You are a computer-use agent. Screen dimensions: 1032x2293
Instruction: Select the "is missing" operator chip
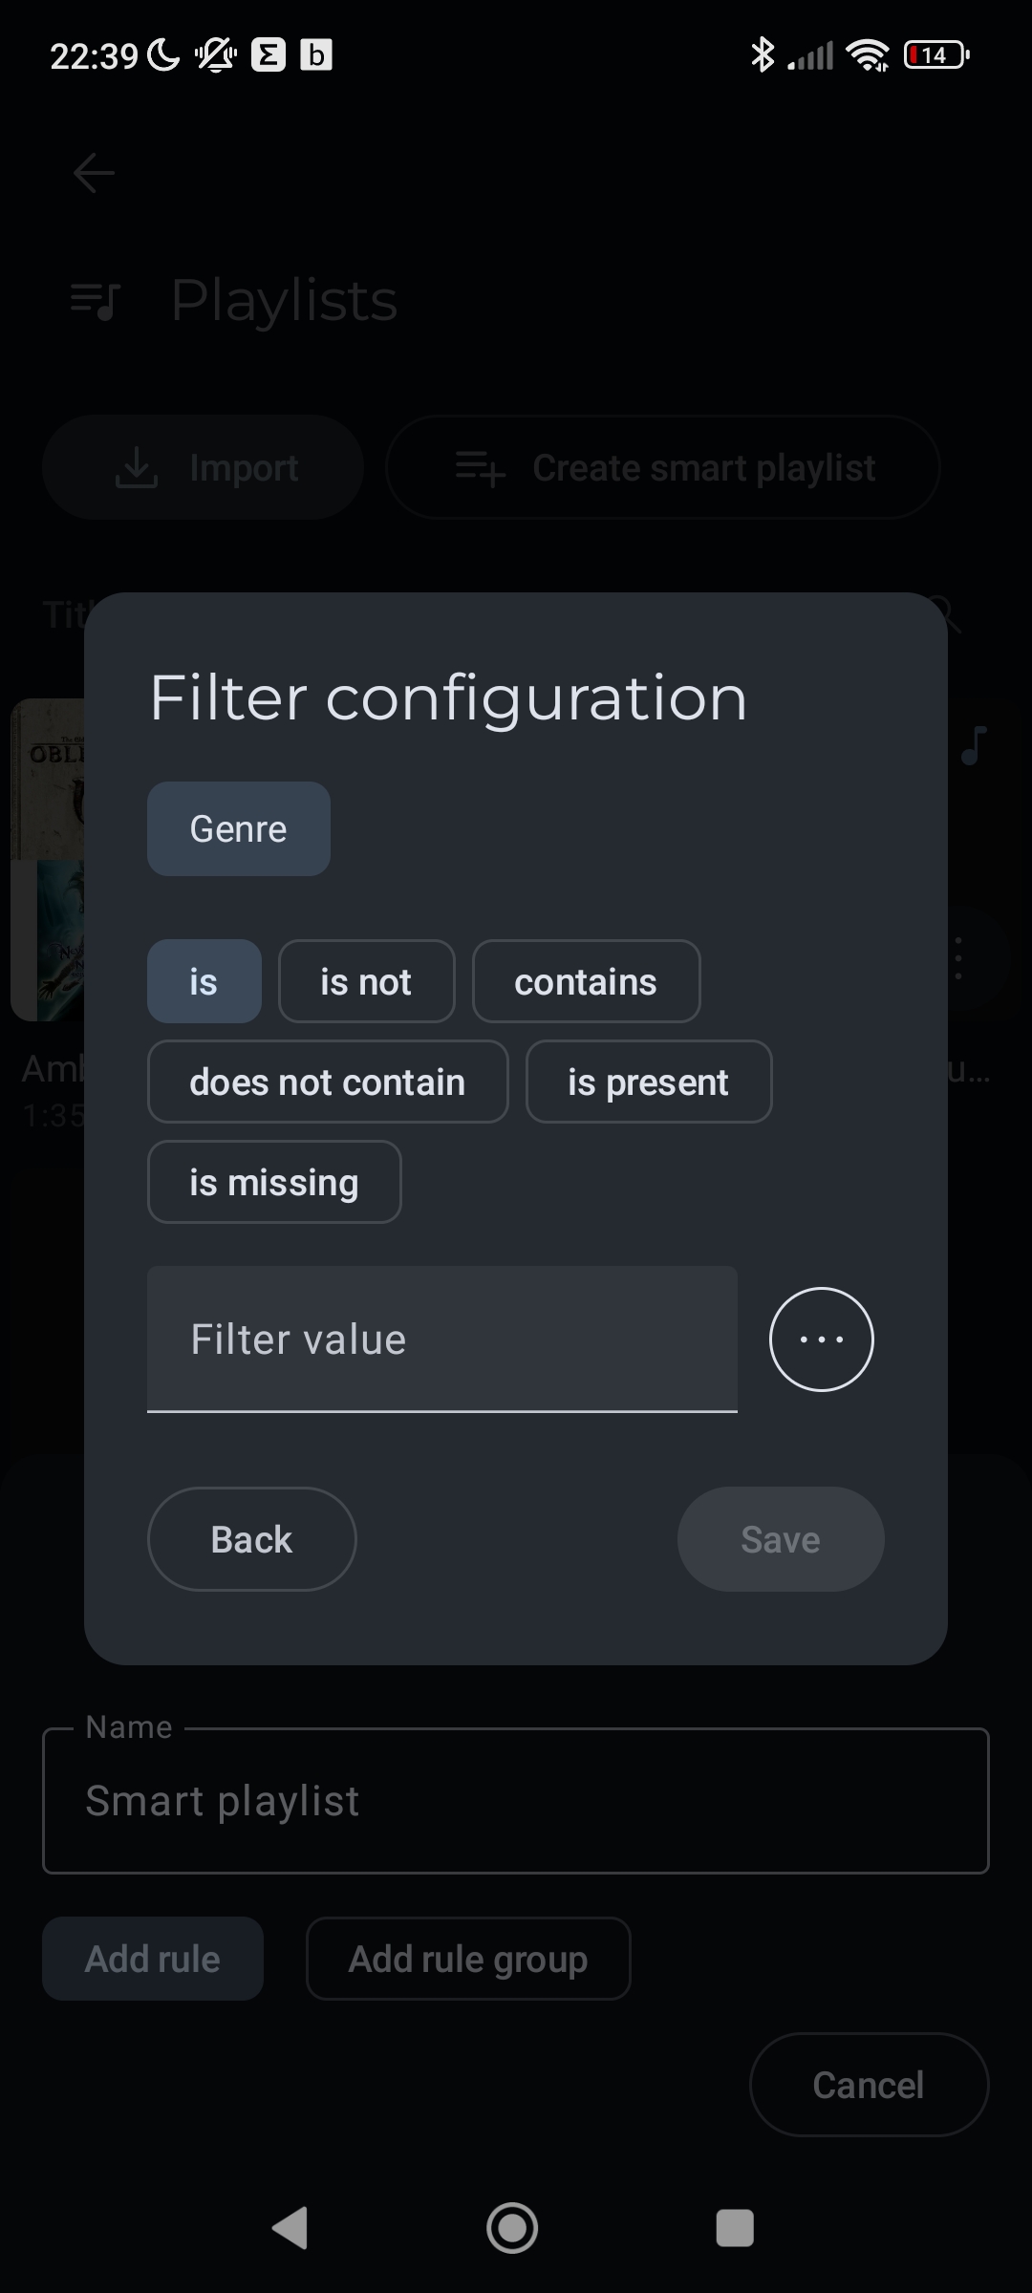tap(274, 1183)
